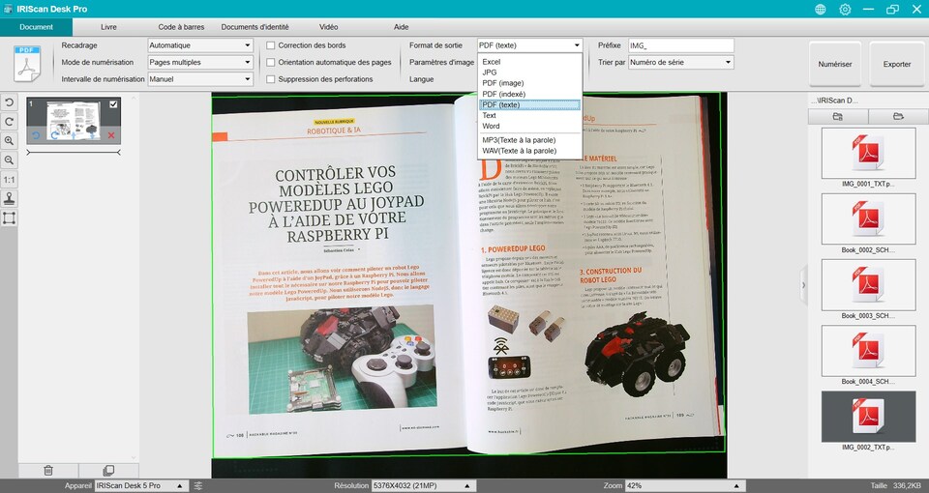Open the Appareil device dropdown
The image size is (929, 493).
click(x=141, y=485)
